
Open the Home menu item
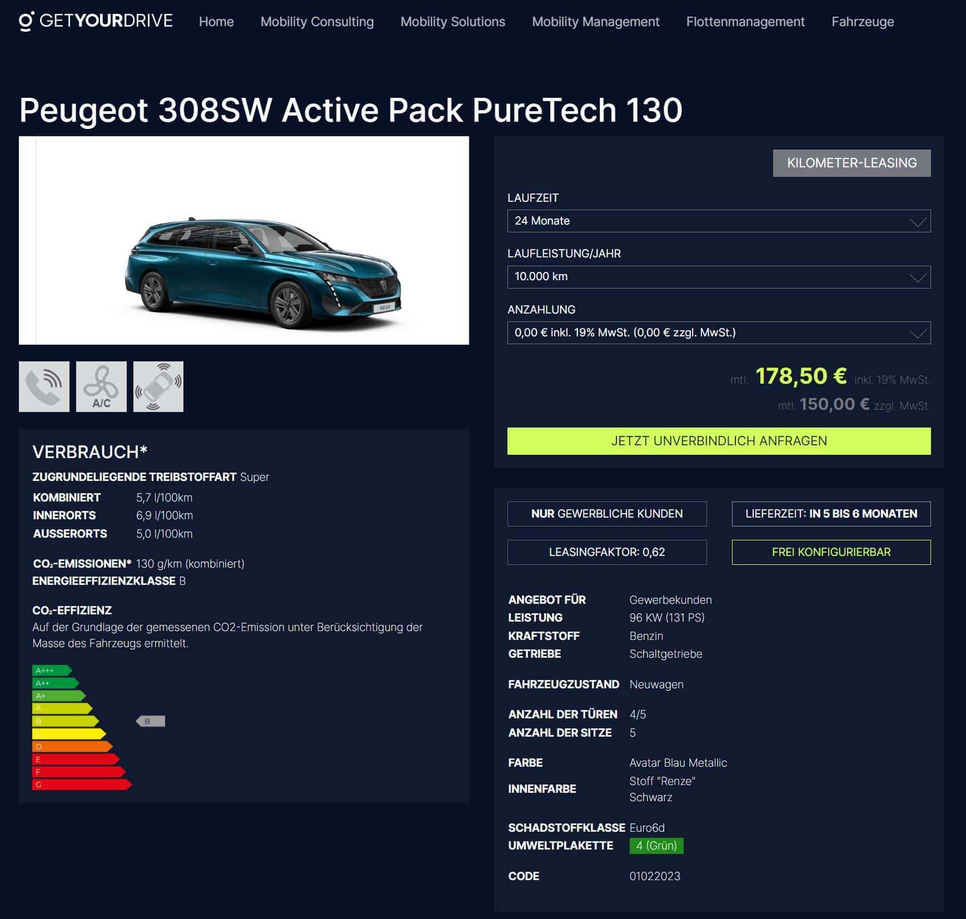tap(216, 22)
